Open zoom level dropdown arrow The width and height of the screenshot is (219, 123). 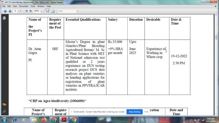pyautogui.click(x=41, y=11)
